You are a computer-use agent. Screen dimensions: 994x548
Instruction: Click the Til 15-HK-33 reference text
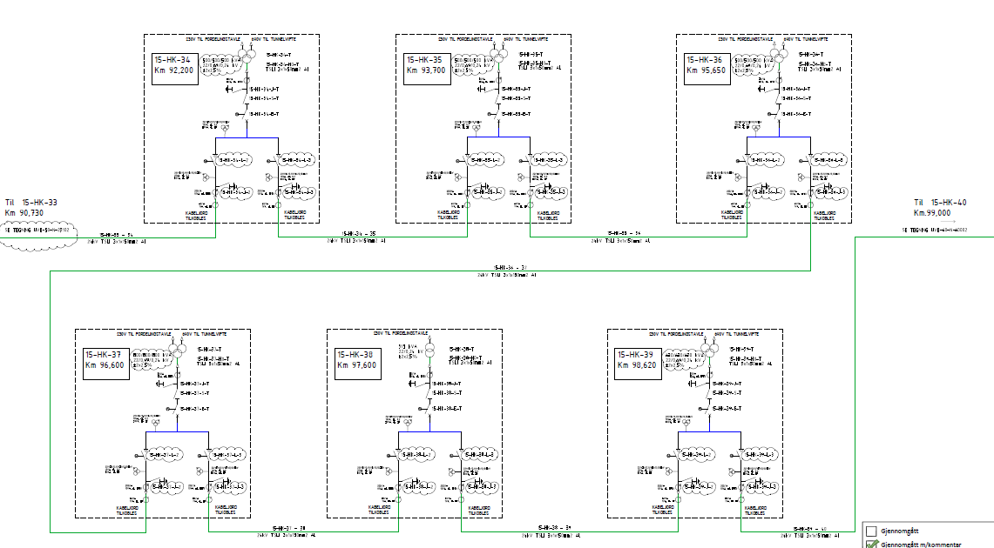tap(31, 207)
